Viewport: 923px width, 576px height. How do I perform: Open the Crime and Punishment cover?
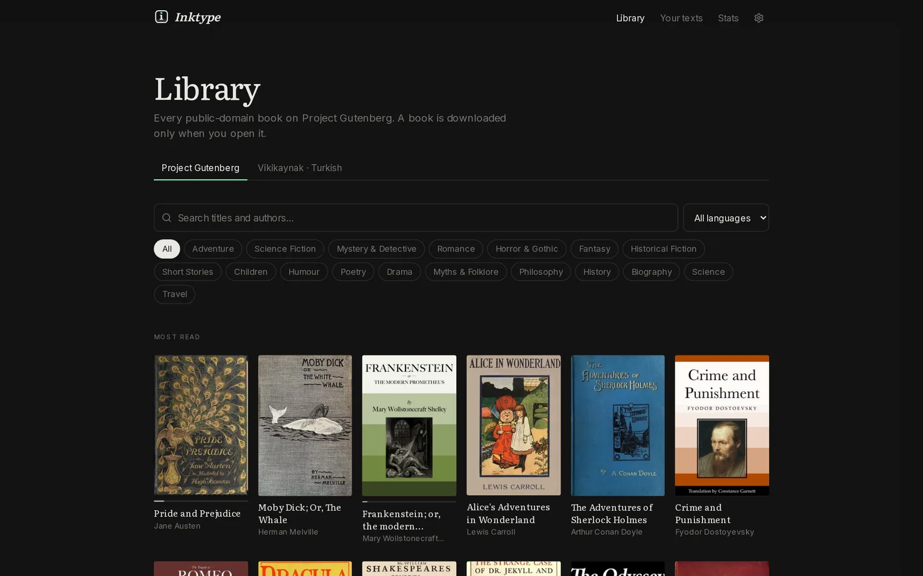pyautogui.click(x=722, y=425)
